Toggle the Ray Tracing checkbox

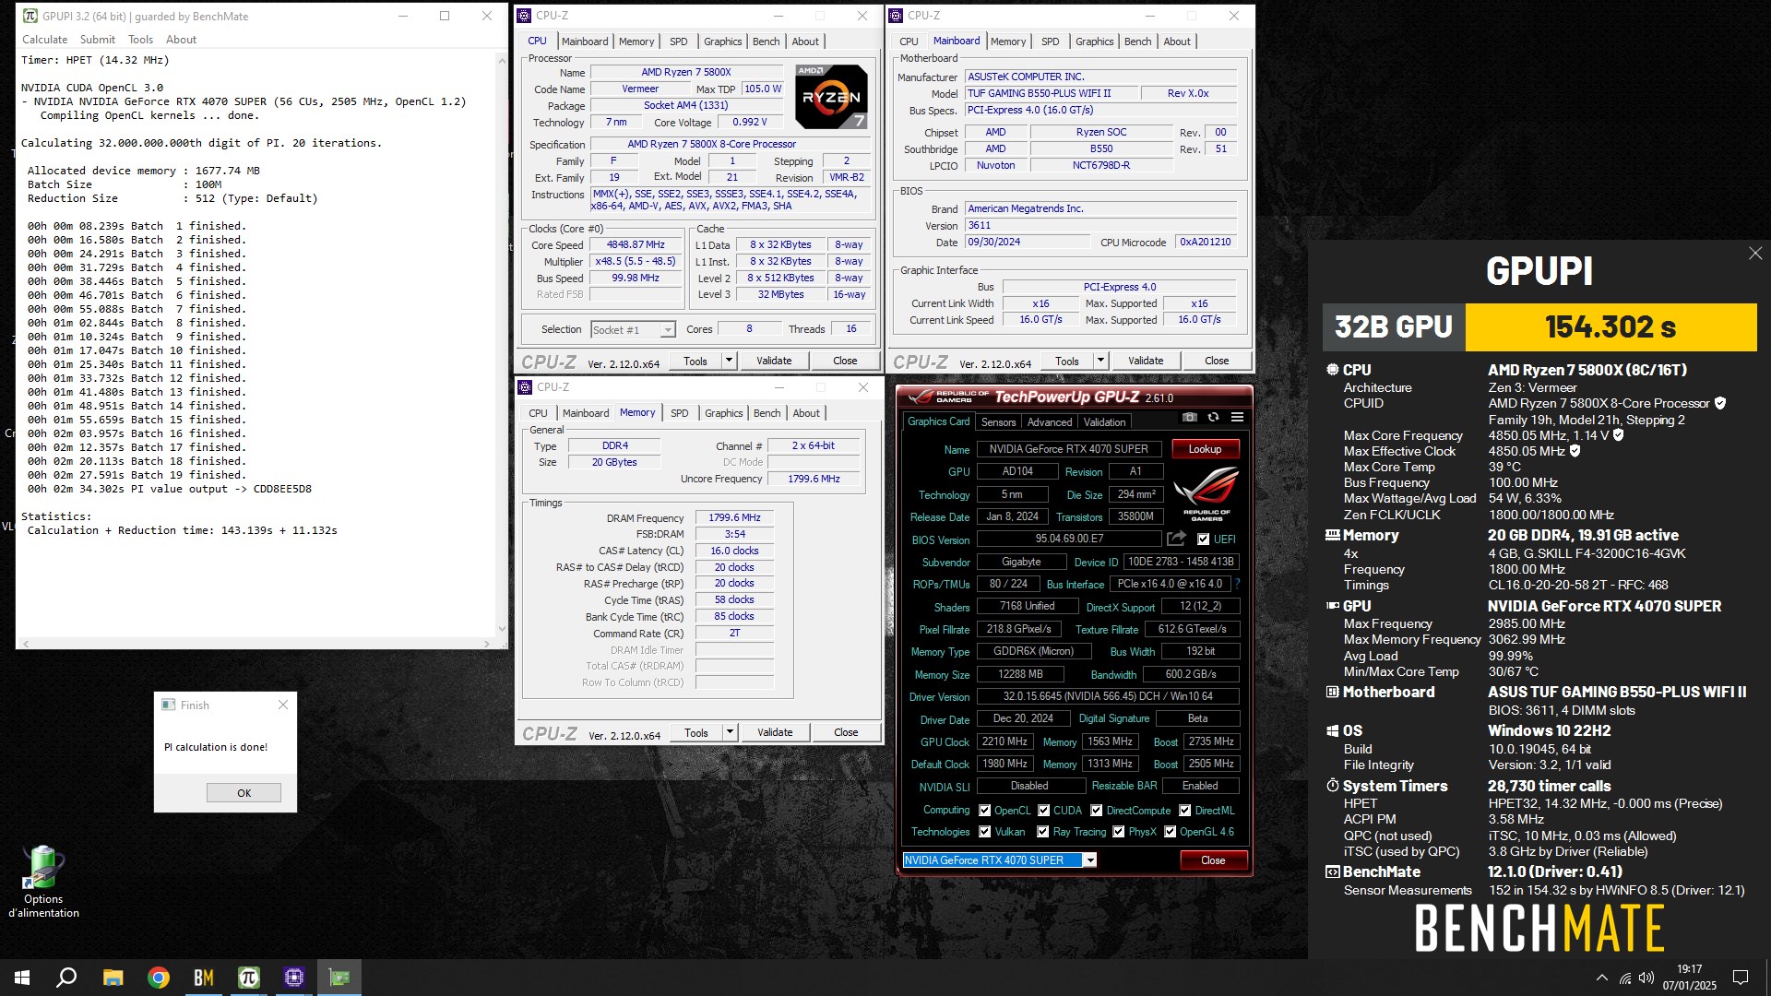(x=1042, y=832)
